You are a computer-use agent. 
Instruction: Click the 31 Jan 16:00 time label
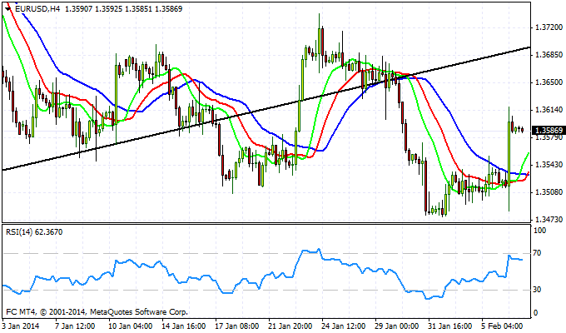[450, 326]
